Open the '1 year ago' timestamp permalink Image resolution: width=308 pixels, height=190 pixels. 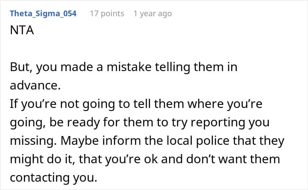[152, 14]
